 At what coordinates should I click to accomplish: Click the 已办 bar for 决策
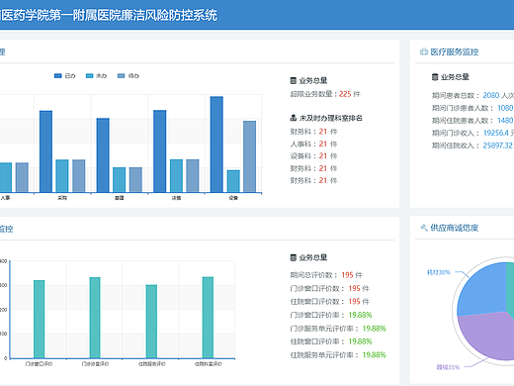coord(160,151)
